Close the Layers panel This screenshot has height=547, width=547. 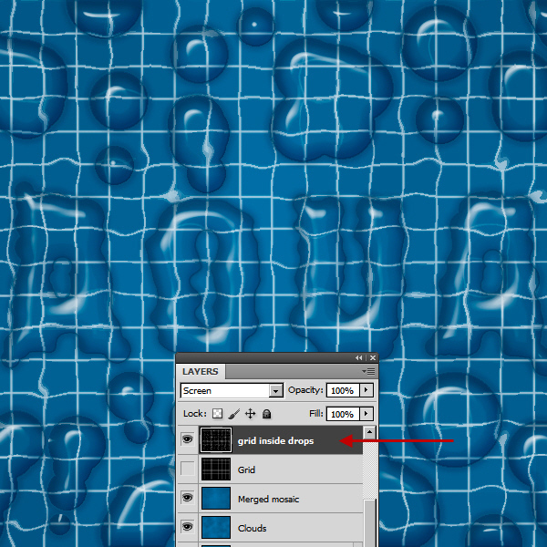pyautogui.click(x=371, y=357)
